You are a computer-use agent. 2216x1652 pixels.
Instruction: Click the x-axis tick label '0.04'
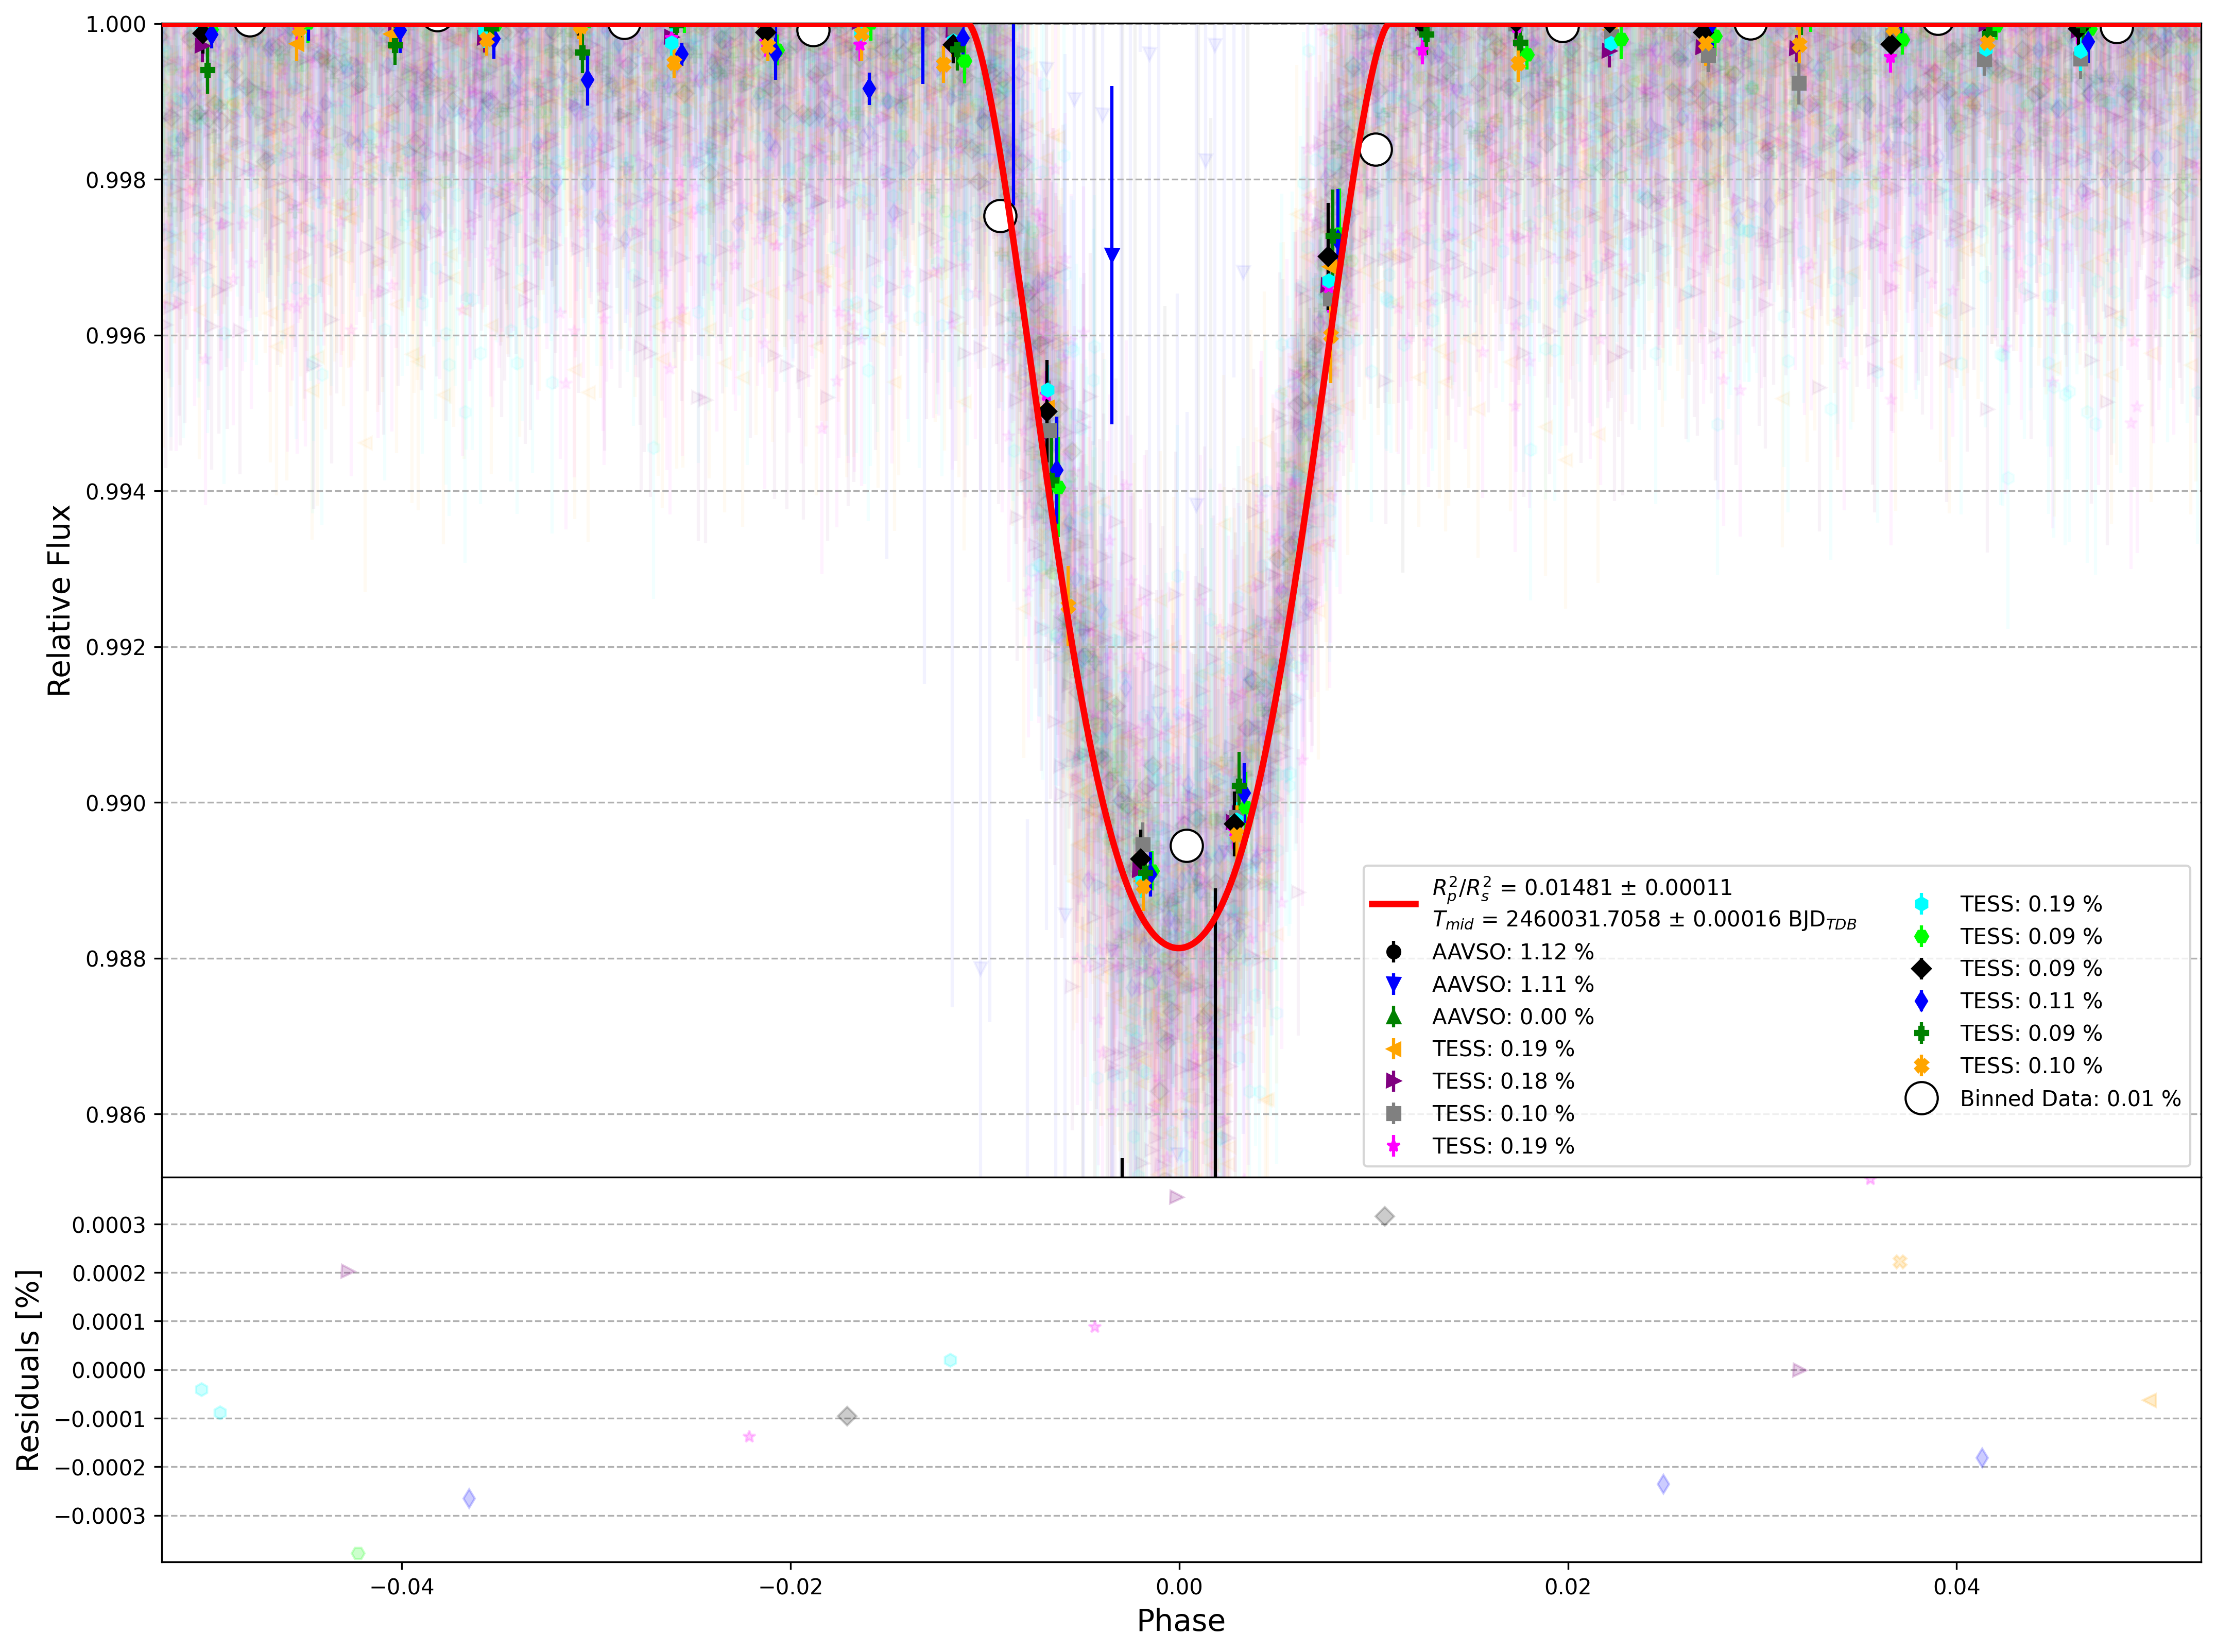(x=1956, y=1587)
